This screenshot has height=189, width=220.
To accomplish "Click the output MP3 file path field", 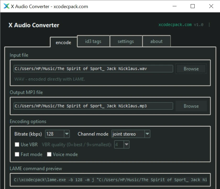I will pos(93,106).
